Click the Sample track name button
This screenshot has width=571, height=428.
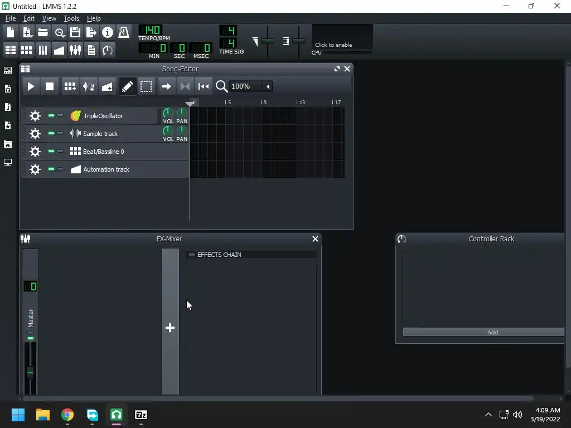pyautogui.click(x=112, y=134)
